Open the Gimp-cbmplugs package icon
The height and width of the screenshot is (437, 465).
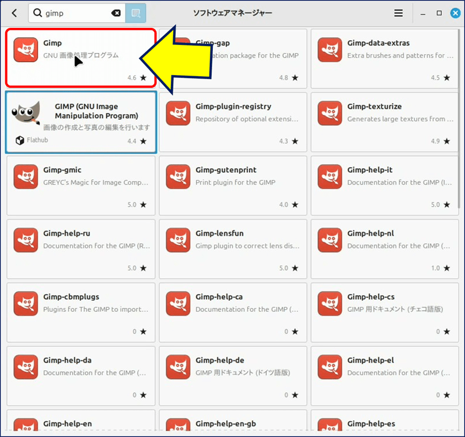point(26,304)
